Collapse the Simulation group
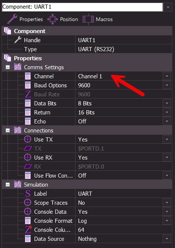The image size is (175, 248). (8, 184)
